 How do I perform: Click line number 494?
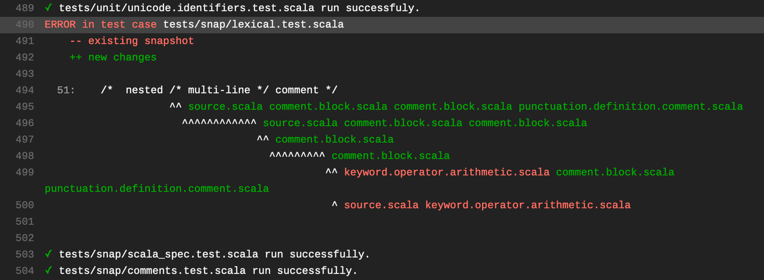point(25,90)
